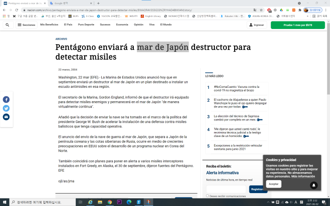
Task: Go to the Puro Deporte section
Action: pos(86,25)
